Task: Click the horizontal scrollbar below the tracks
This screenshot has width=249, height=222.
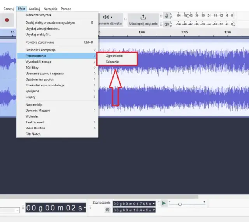Action: (x=98, y=197)
